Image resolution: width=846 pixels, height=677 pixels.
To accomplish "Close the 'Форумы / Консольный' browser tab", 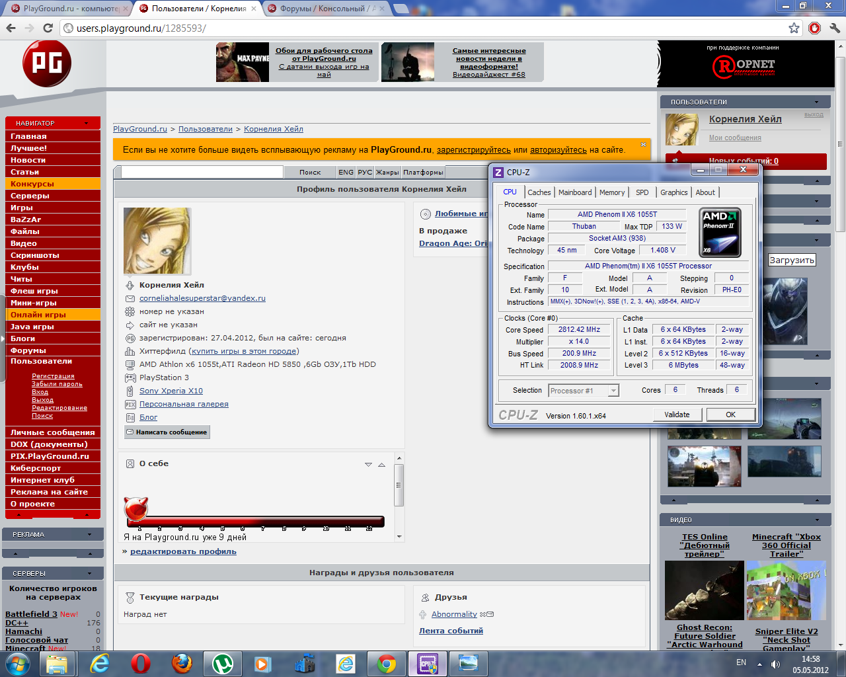I will pyautogui.click(x=383, y=9).
